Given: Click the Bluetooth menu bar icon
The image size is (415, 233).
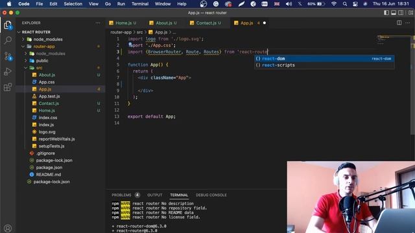Looking at the screenshot, I should [300, 4].
